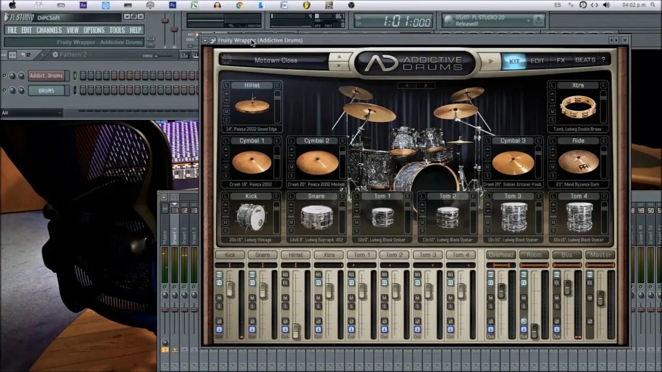Open the Chrome icon in top bar
Screen dimensions: 662x372
tap(239, 5)
